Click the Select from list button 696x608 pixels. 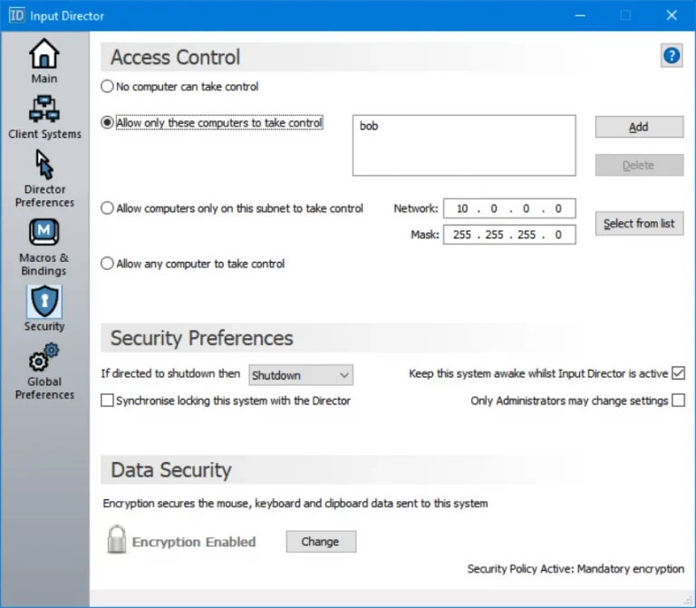(639, 224)
